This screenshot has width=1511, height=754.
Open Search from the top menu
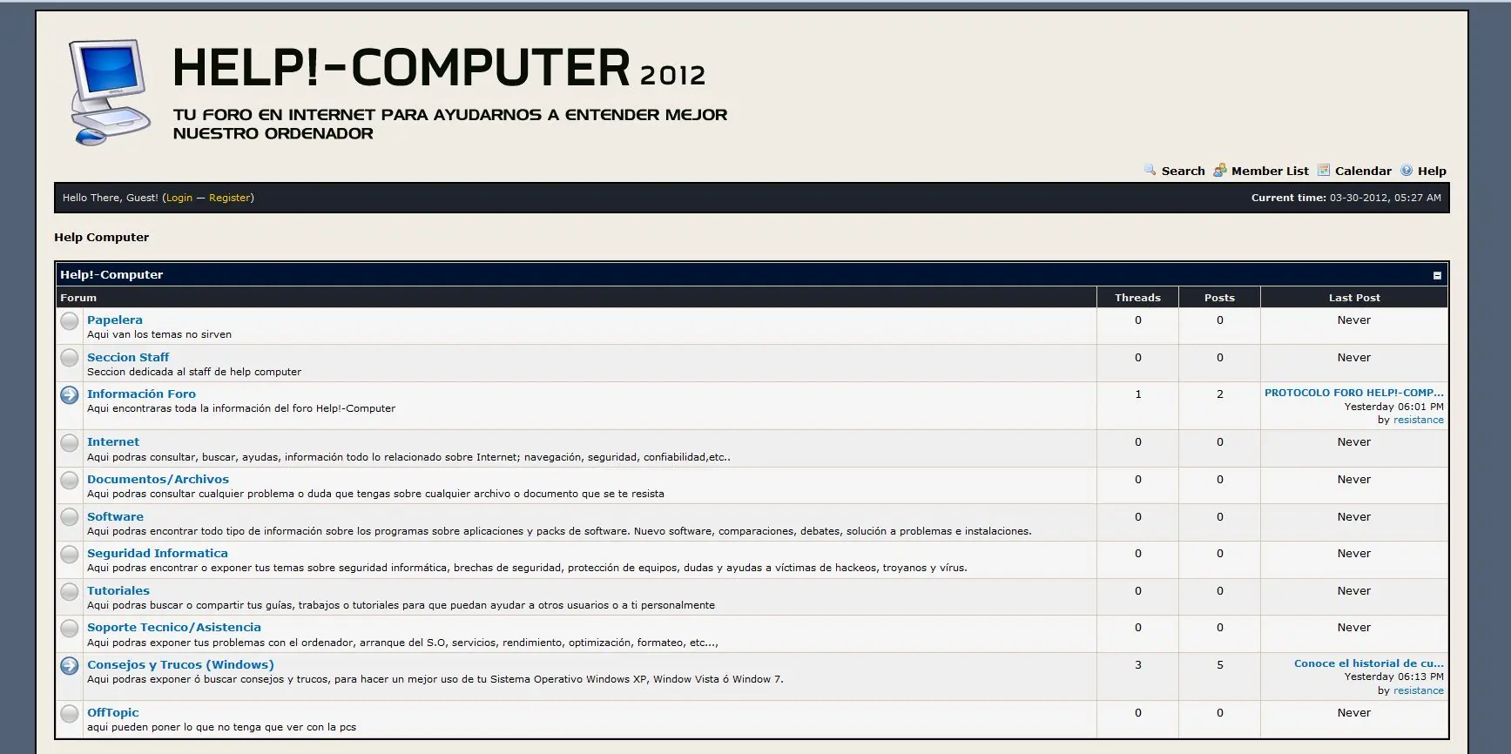pyautogui.click(x=1183, y=171)
